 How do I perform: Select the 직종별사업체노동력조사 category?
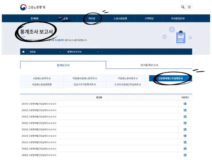[85, 78]
